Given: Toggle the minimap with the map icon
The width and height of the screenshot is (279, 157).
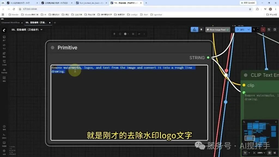Looking at the screenshot, I should click(269, 153).
